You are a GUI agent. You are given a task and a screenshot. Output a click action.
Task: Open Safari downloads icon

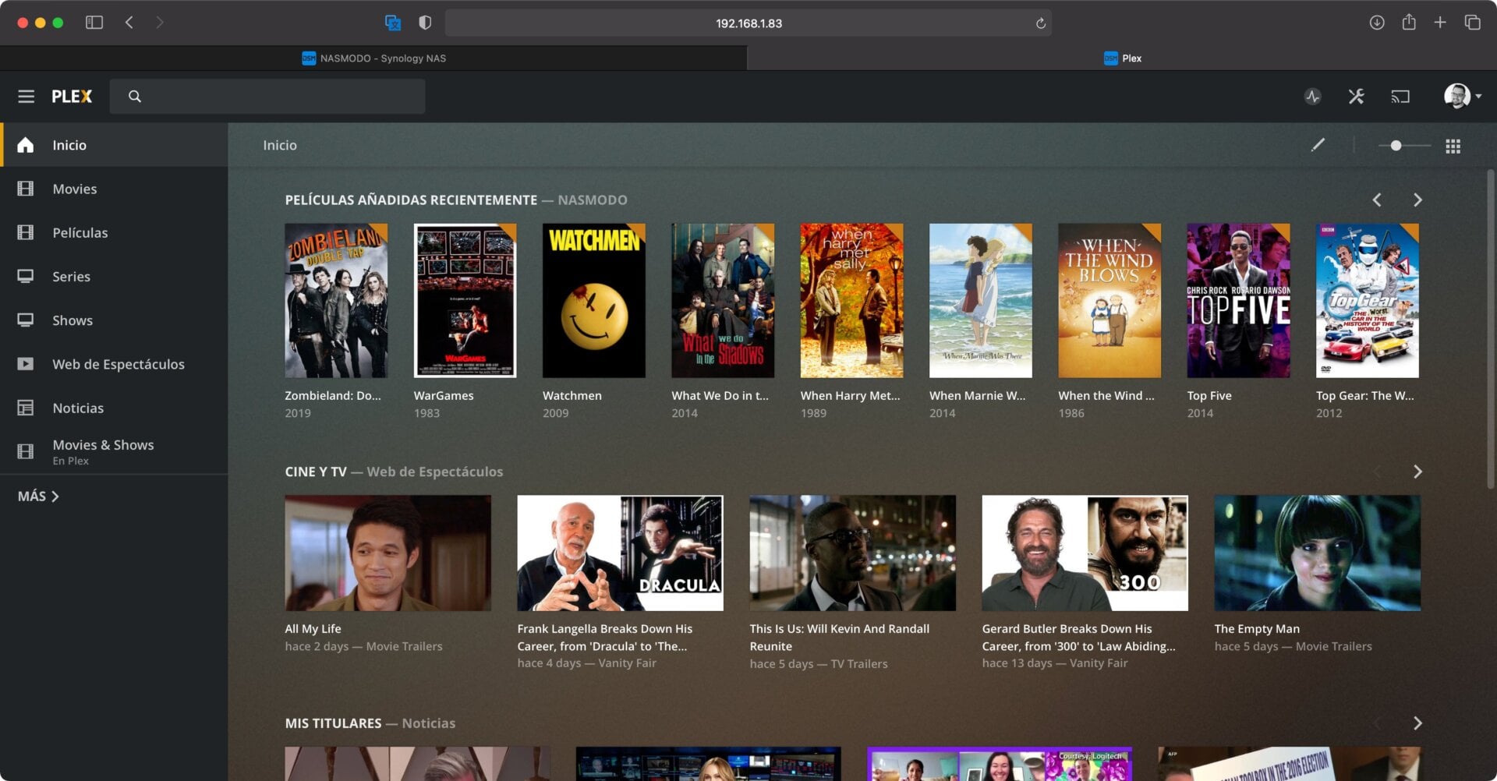[1377, 23]
